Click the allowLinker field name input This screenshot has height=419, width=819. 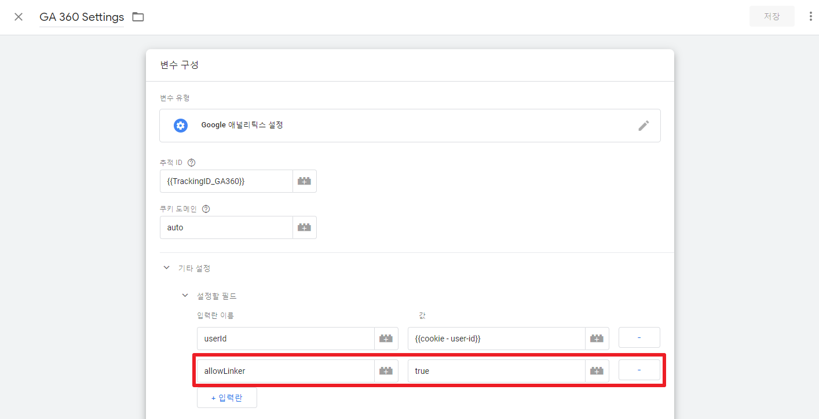click(286, 371)
